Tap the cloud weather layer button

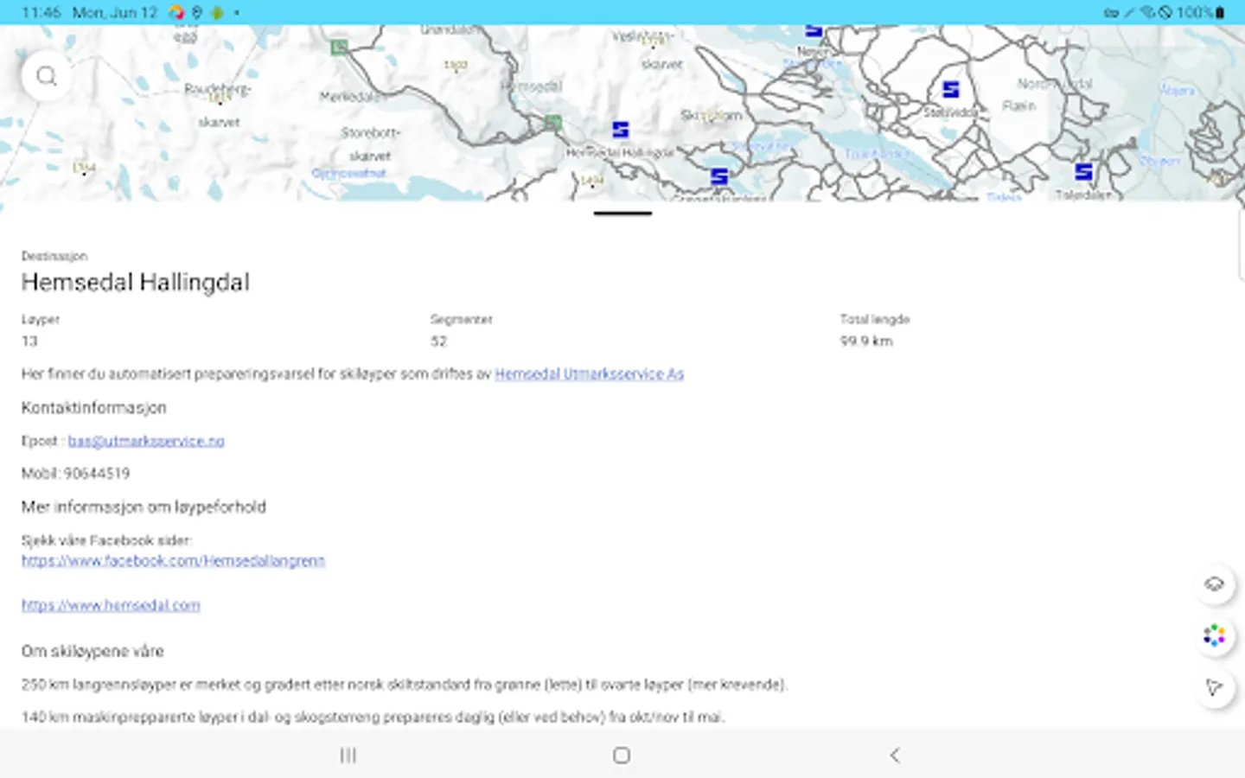pyautogui.click(x=1215, y=584)
